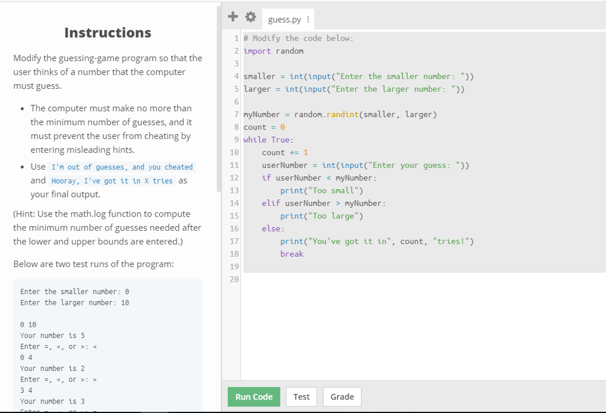Image resolution: width=606 pixels, height=413 pixels.
Task: Click 'Your number is 5' in sample run
Action: pos(52,335)
